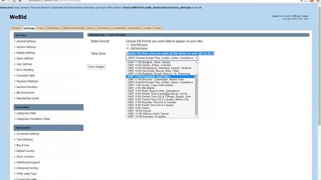Choose GMT -6:00 Central Time option

(160, 99)
